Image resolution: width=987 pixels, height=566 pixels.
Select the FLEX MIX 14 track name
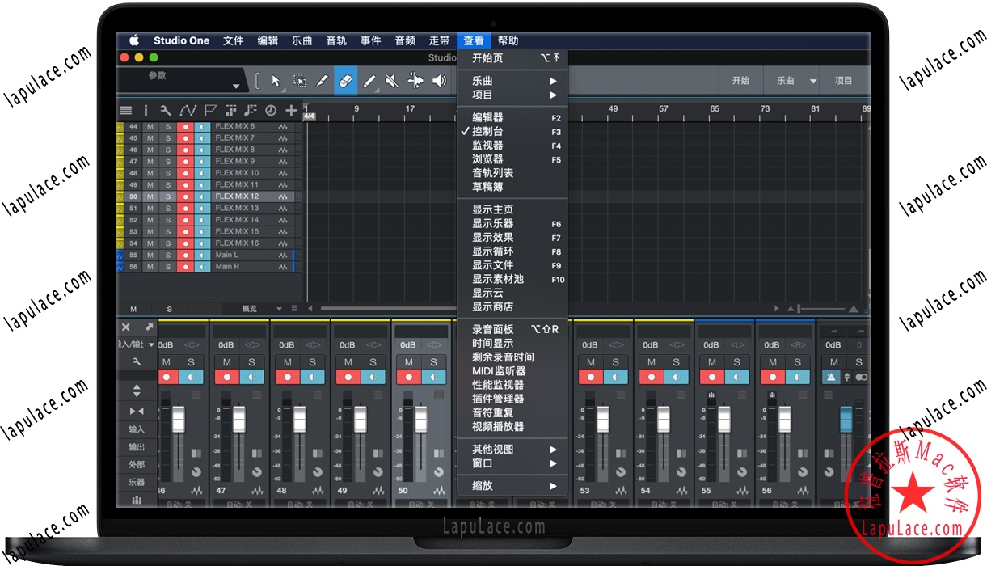pos(237,220)
